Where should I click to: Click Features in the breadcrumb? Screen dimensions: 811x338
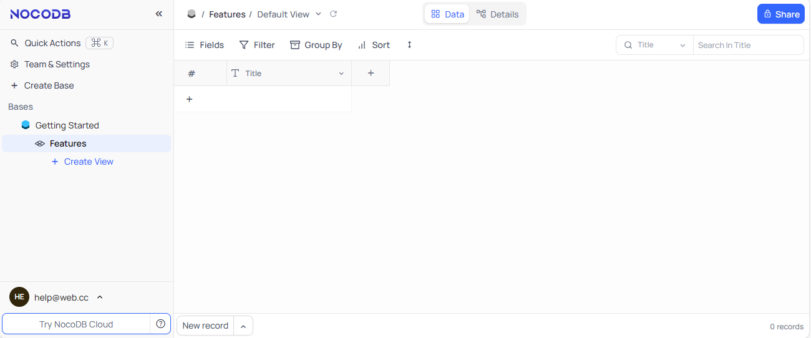pyautogui.click(x=227, y=14)
